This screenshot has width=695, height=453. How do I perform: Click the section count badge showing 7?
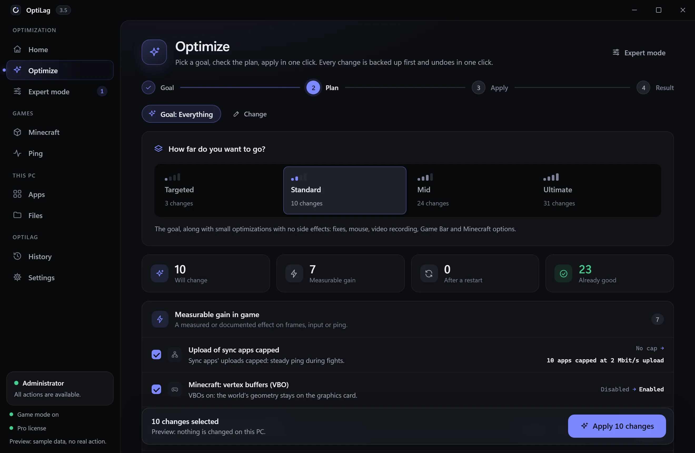pos(657,319)
